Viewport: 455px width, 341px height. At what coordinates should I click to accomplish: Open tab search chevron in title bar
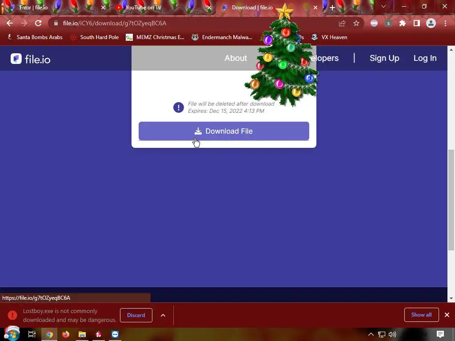click(383, 6)
